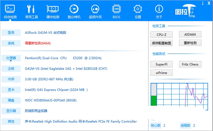Click the 检测工具 section heading
Image resolution: width=213 pixels, height=131 pixels.
pos(159,26)
